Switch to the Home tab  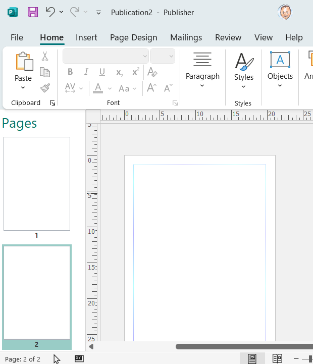pyautogui.click(x=52, y=37)
